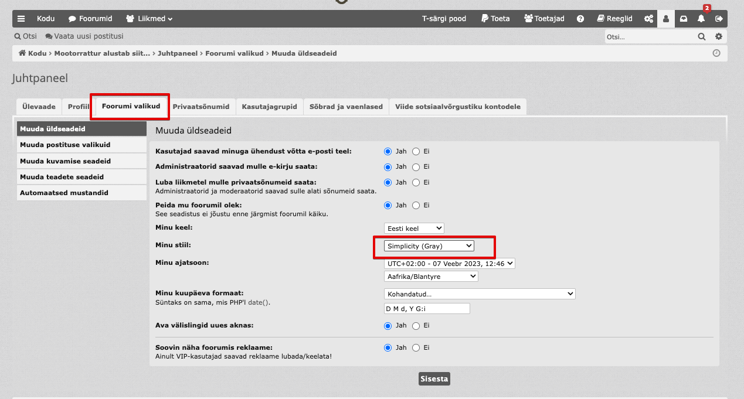Switch to the Privaatsõnumid tab

[x=201, y=107]
